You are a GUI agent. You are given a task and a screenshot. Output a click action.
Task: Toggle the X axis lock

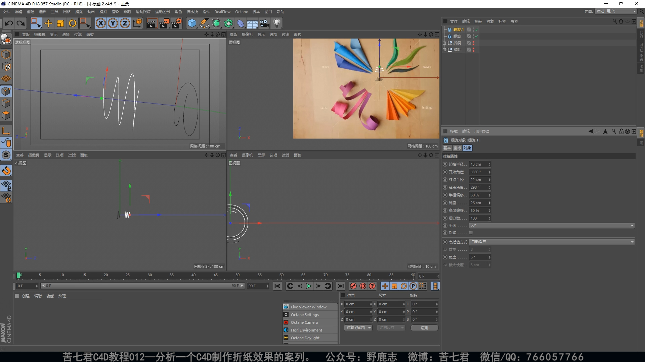101,23
